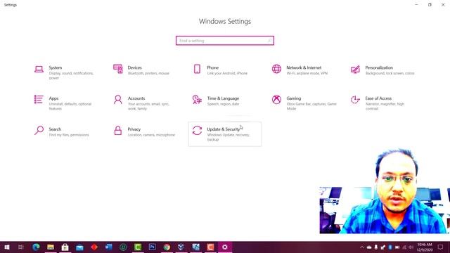The image size is (450, 253).
Task: Open File Explorer from the taskbar
Action: pos(51,247)
